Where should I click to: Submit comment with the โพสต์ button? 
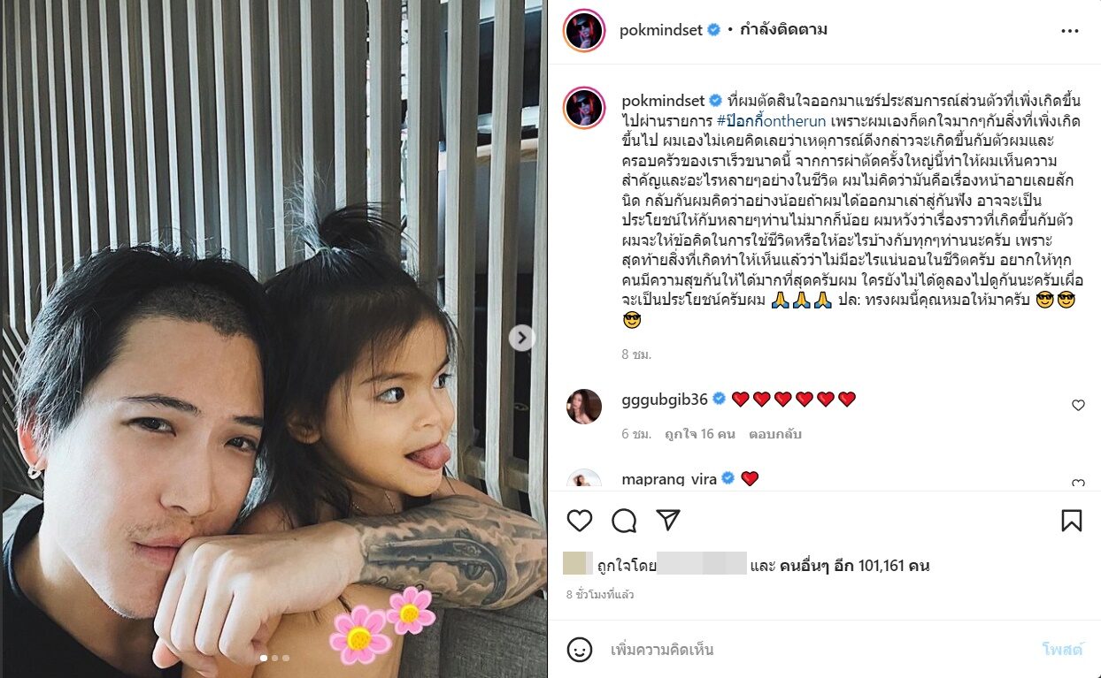1062,650
